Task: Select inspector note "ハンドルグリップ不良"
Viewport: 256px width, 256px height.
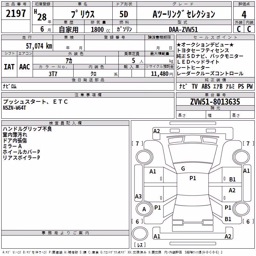Action: coord(27,129)
